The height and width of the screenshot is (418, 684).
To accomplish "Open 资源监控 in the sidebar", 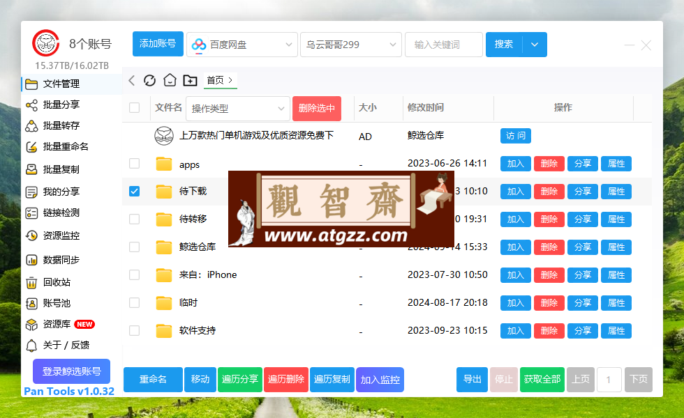I will [61, 235].
